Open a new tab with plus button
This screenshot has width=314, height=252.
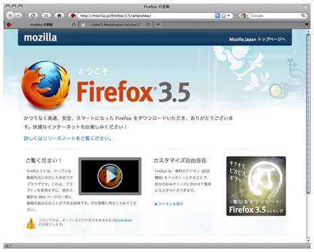coord(158,24)
